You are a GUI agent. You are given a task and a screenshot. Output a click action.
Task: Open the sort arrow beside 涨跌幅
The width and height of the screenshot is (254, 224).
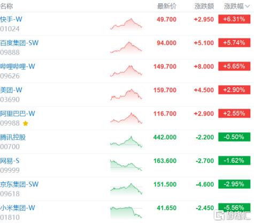(248, 6)
